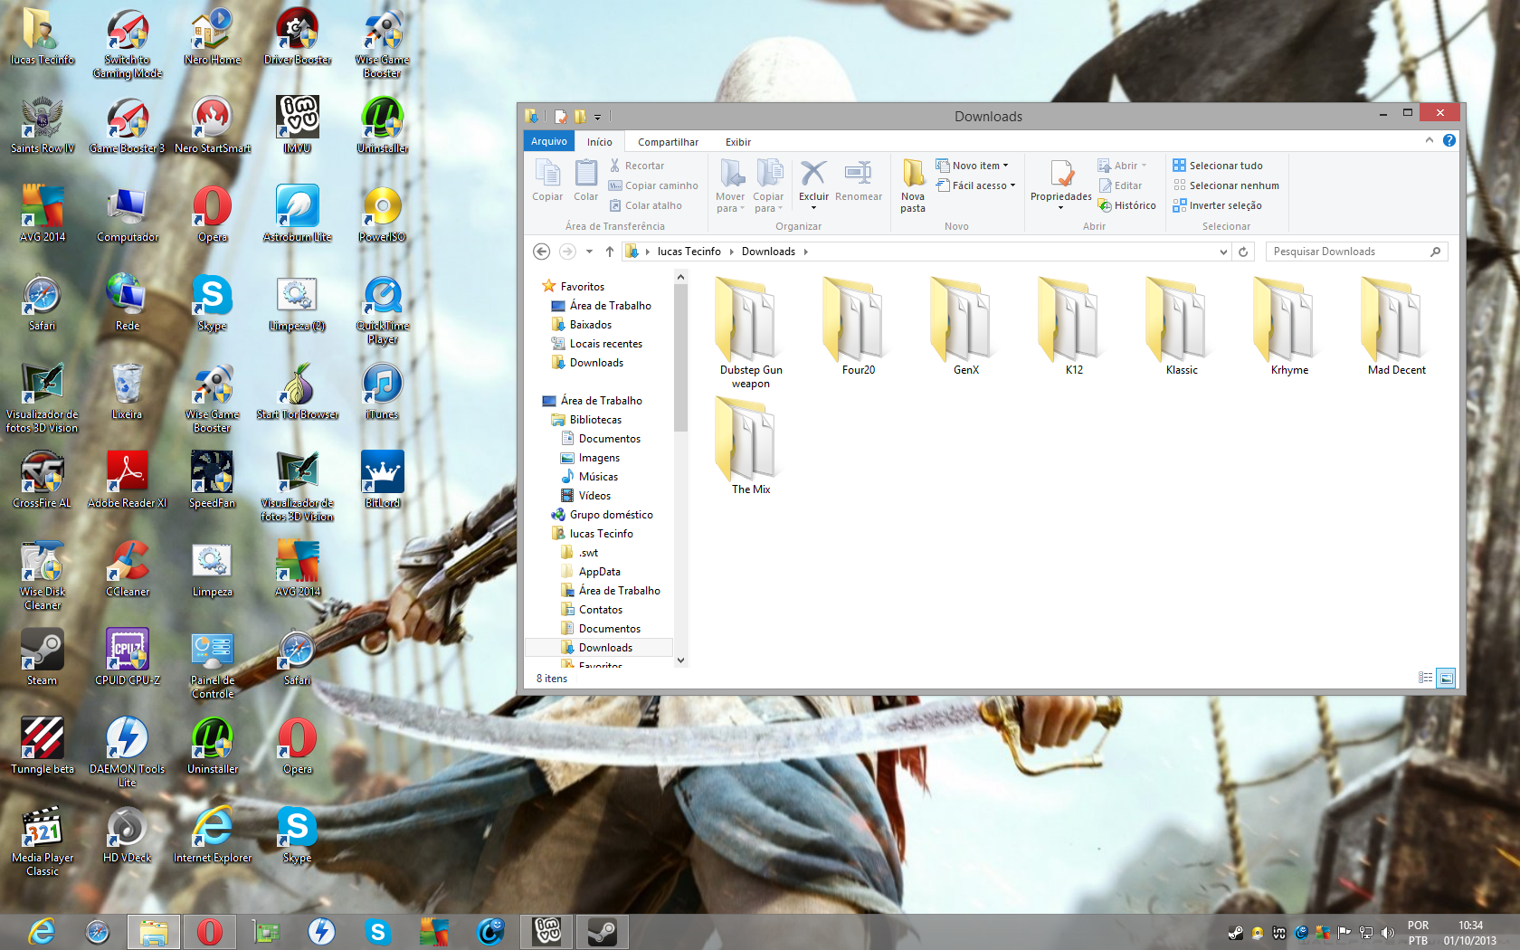Viewport: 1520px width, 950px height.
Task: Switch to large icons view in status bar
Action: 1446,678
